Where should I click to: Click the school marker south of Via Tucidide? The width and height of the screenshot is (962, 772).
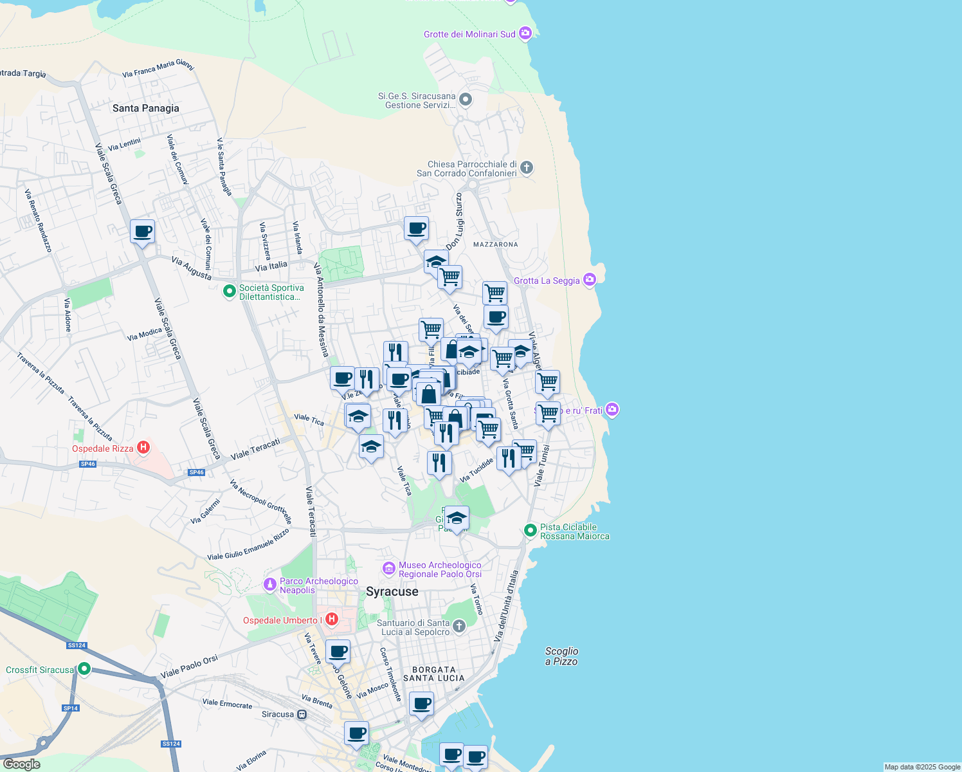point(457,519)
